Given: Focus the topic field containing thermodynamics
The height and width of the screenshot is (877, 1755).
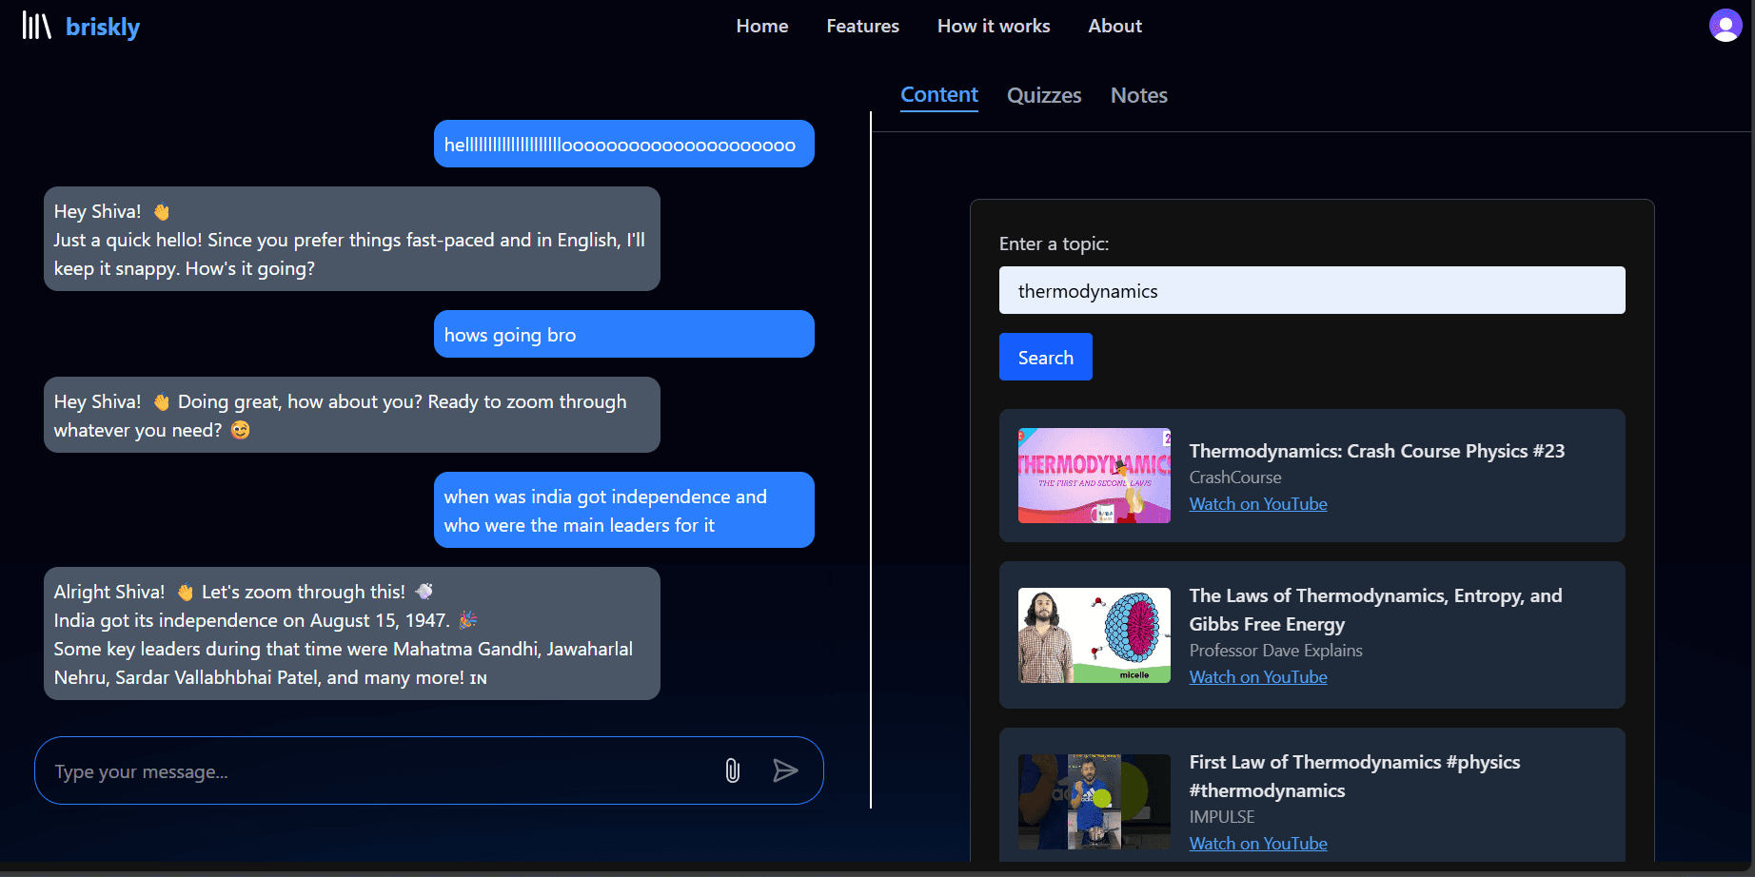Looking at the screenshot, I should (x=1312, y=290).
